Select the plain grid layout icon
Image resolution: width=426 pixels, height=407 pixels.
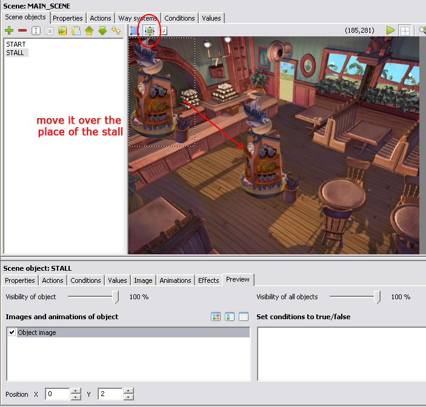click(x=244, y=317)
